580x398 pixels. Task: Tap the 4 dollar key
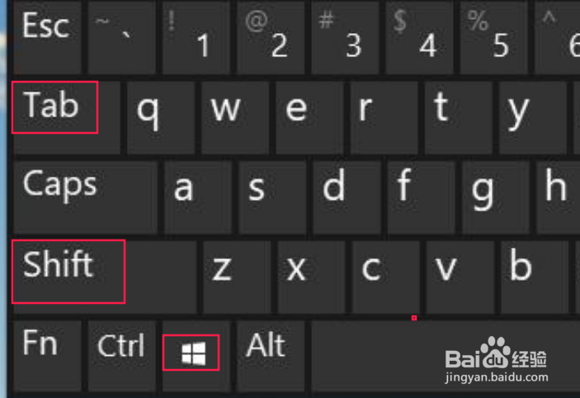419,36
